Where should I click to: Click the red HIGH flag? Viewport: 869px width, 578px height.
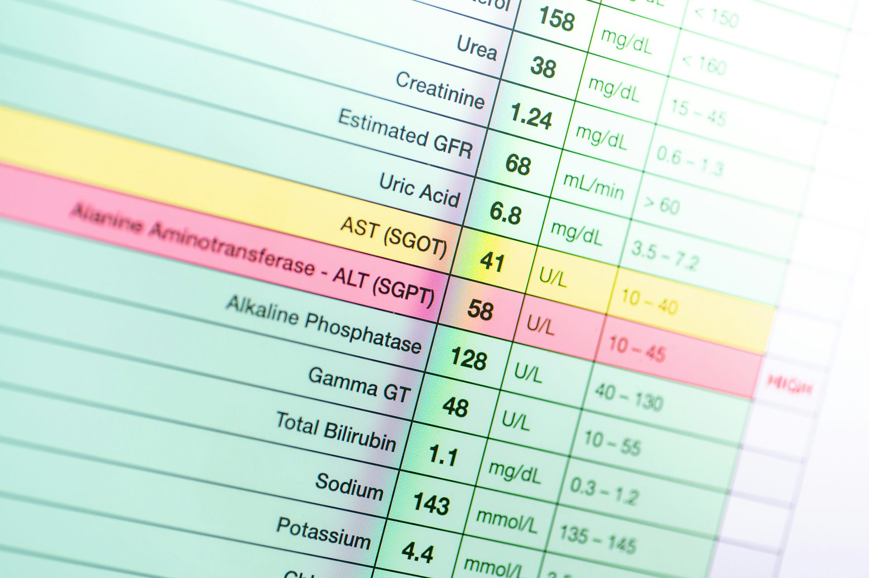point(790,385)
